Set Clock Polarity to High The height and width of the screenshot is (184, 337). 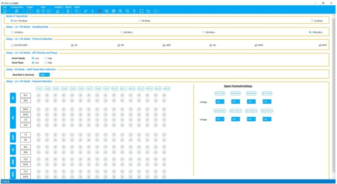(45, 58)
